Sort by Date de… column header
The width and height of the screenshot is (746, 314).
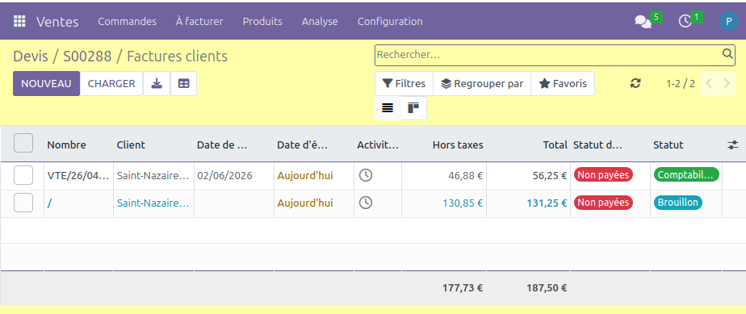(222, 145)
